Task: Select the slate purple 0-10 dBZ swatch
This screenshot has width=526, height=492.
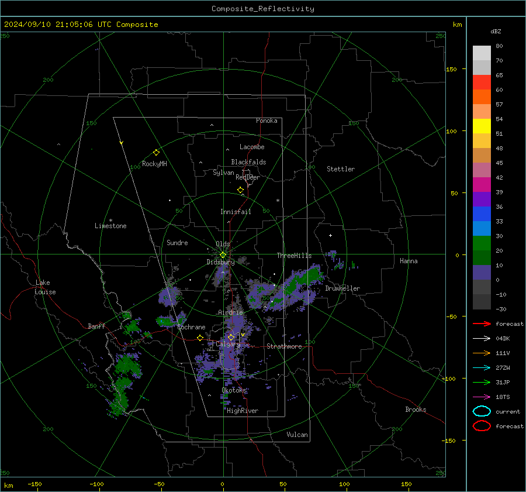Action: click(482, 272)
